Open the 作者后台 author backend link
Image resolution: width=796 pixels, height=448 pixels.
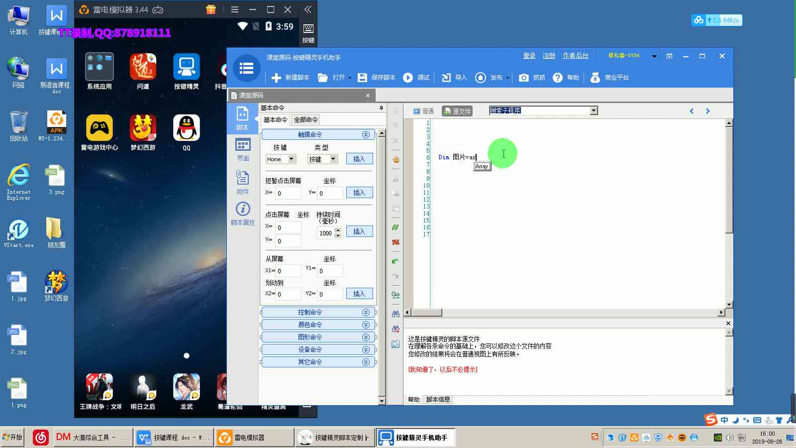575,56
